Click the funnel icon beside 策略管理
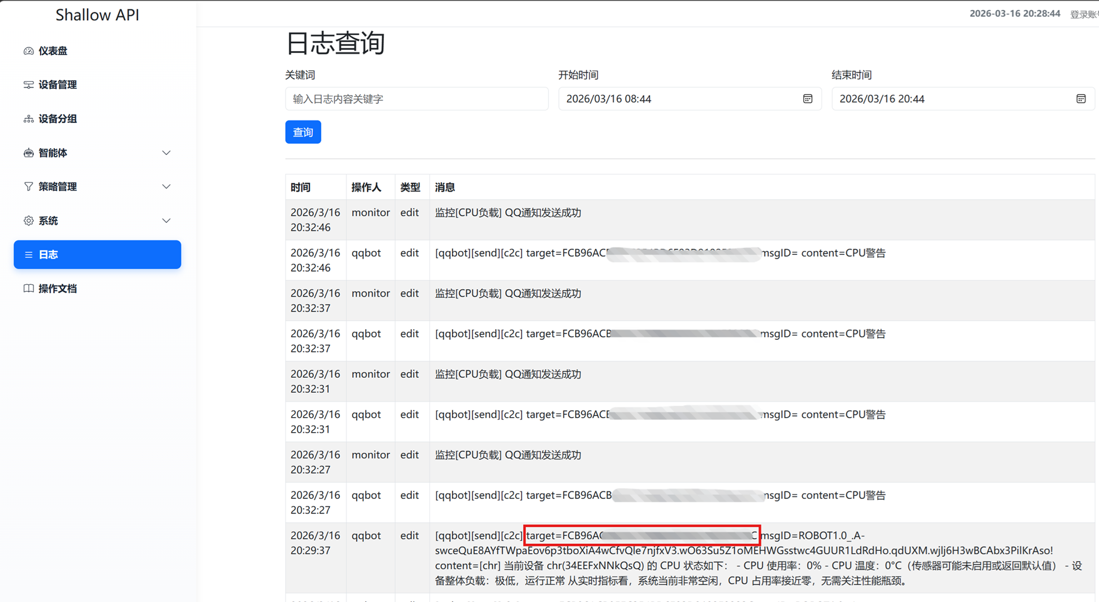1099x602 pixels. click(29, 187)
